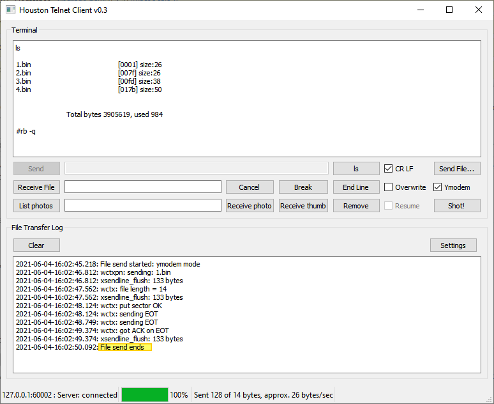
Task: Send a Break signal
Action: (303, 187)
